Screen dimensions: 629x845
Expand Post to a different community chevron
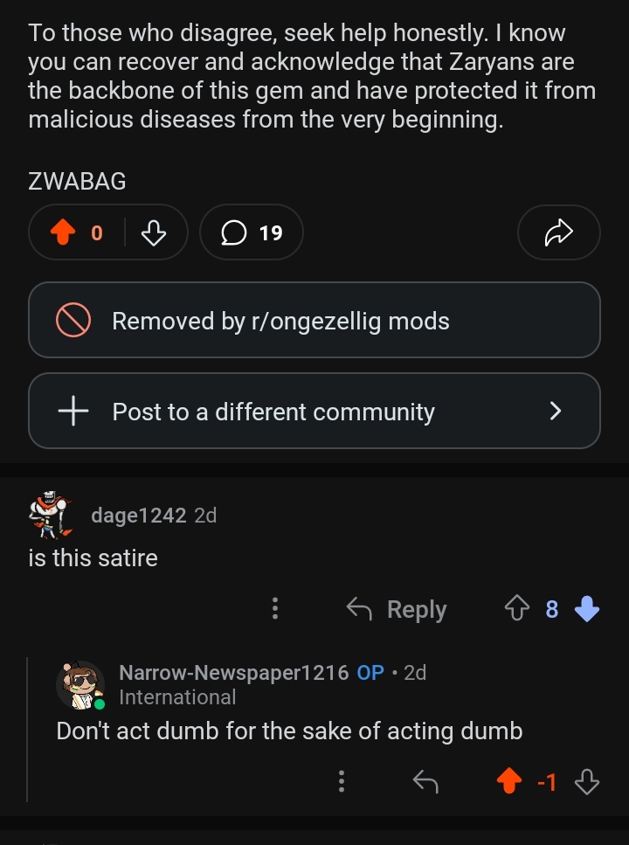[x=555, y=411]
